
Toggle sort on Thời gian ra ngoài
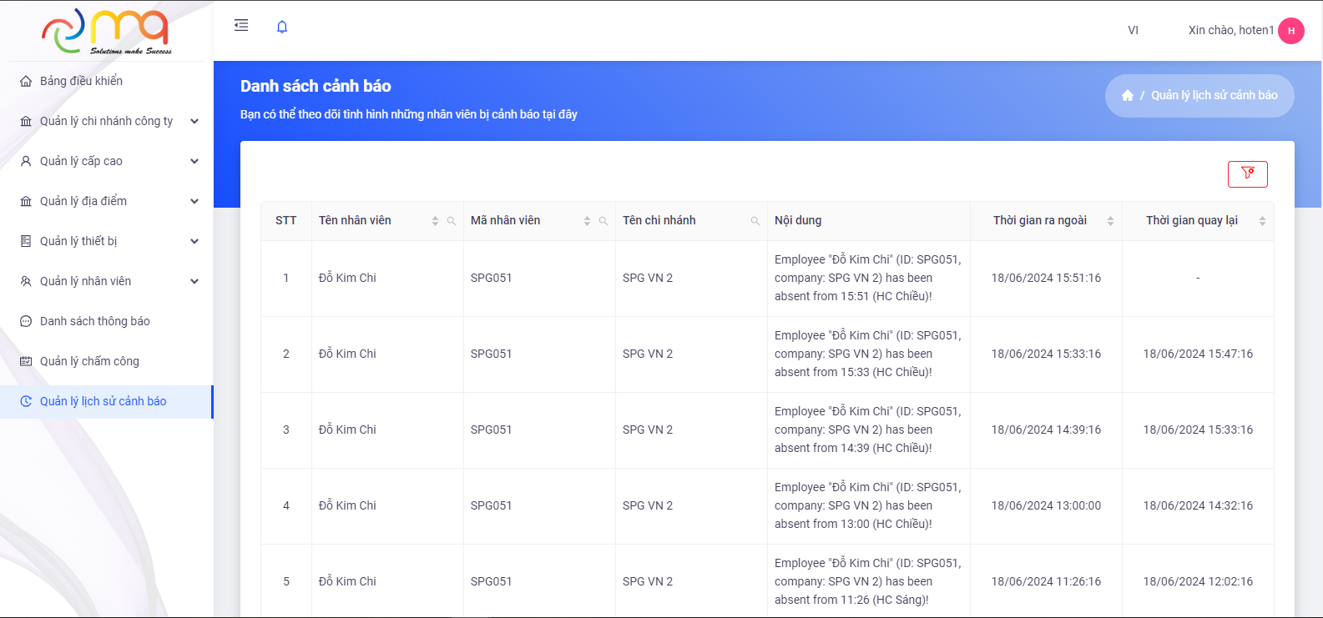pyautogui.click(x=1110, y=221)
